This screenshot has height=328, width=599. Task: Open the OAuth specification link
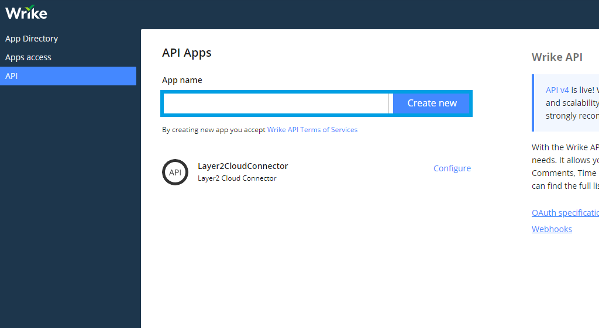click(565, 213)
